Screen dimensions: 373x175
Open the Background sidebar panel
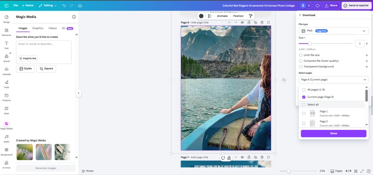click(x=7, y=152)
